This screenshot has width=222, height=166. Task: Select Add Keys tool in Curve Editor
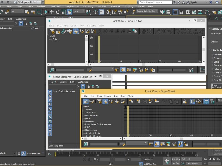pos(70,31)
